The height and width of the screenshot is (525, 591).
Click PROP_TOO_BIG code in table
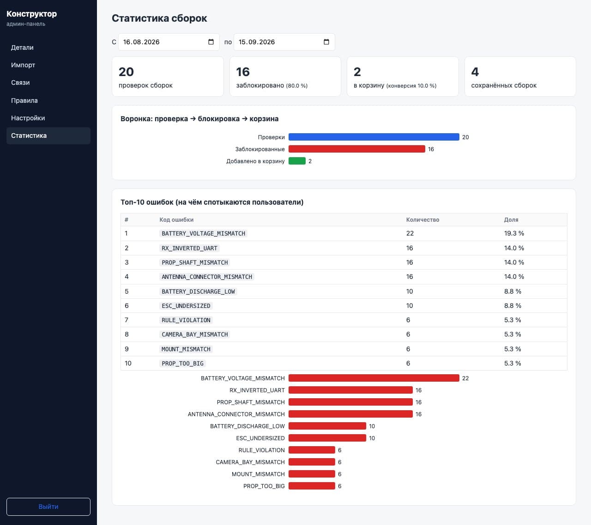point(182,363)
